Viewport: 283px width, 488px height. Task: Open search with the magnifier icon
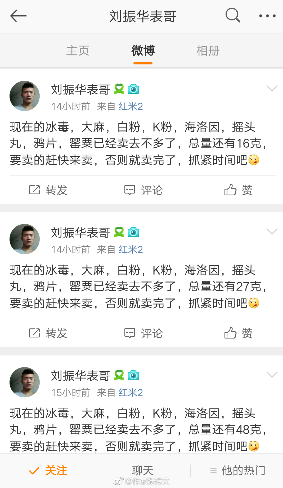click(233, 15)
